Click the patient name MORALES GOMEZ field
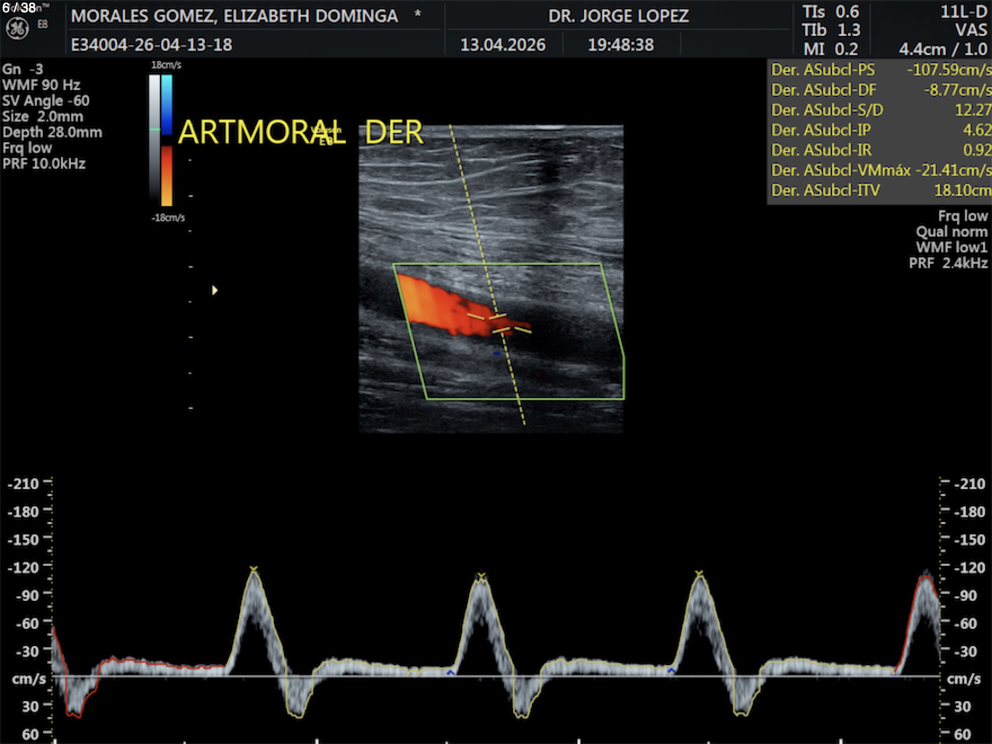 click(x=234, y=16)
